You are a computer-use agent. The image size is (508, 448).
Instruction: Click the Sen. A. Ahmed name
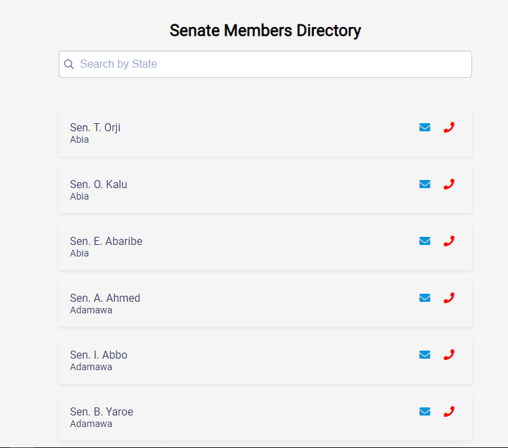coord(105,298)
